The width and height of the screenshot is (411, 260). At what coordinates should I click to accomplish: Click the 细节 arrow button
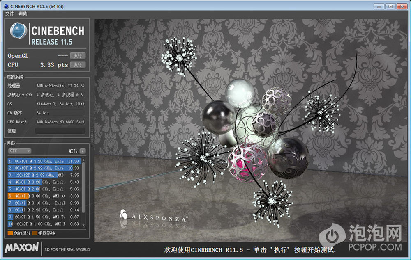click(x=83, y=151)
